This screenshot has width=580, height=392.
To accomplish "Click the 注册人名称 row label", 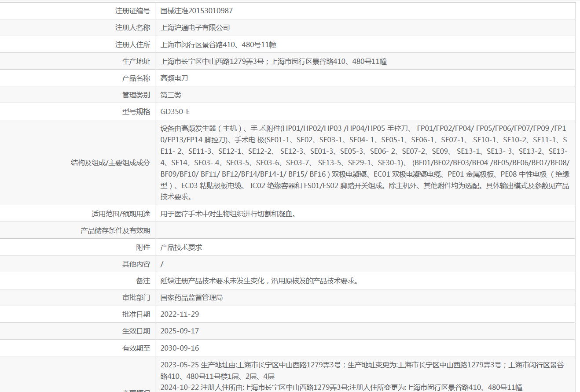I will click(x=132, y=28).
